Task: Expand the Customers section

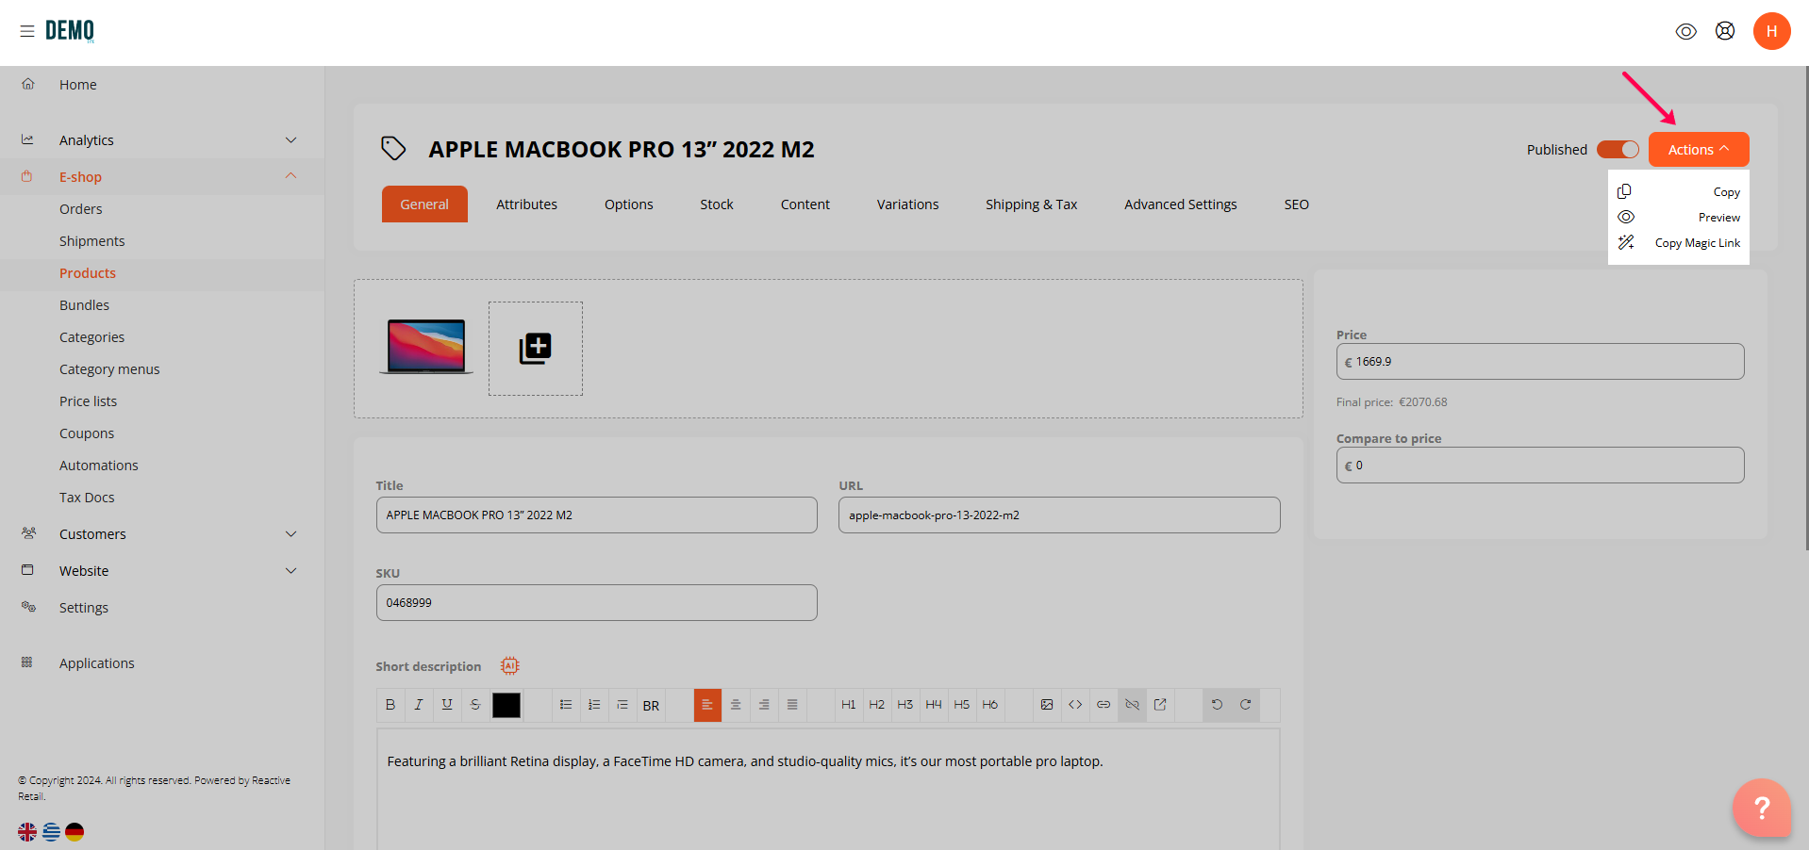Action: click(162, 534)
